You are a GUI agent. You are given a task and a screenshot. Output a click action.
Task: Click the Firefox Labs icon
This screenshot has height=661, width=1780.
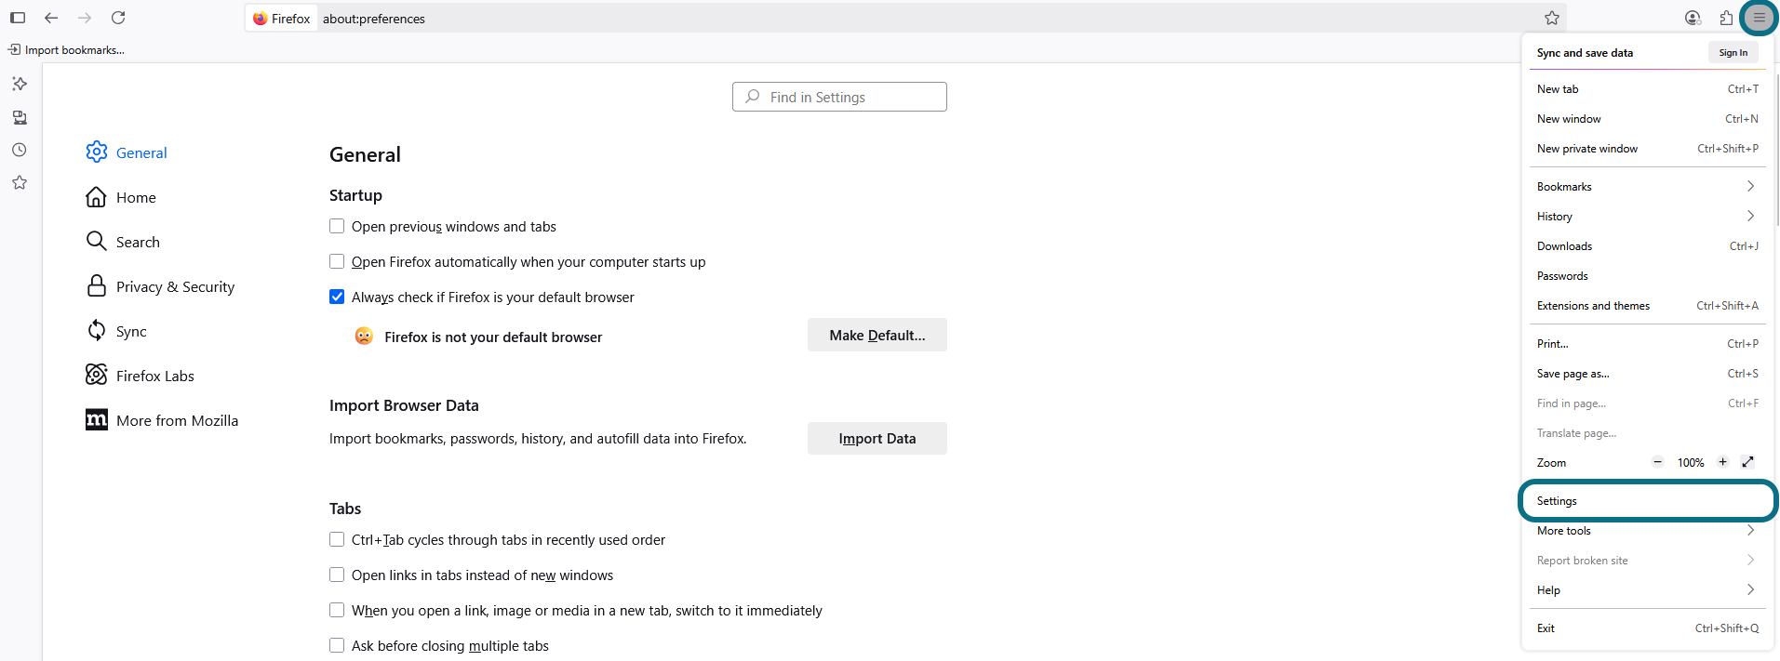[x=97, y=375]
